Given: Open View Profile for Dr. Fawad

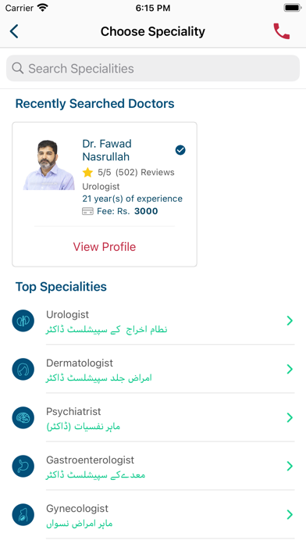Looking at the screenshot, I should point(105,247).
